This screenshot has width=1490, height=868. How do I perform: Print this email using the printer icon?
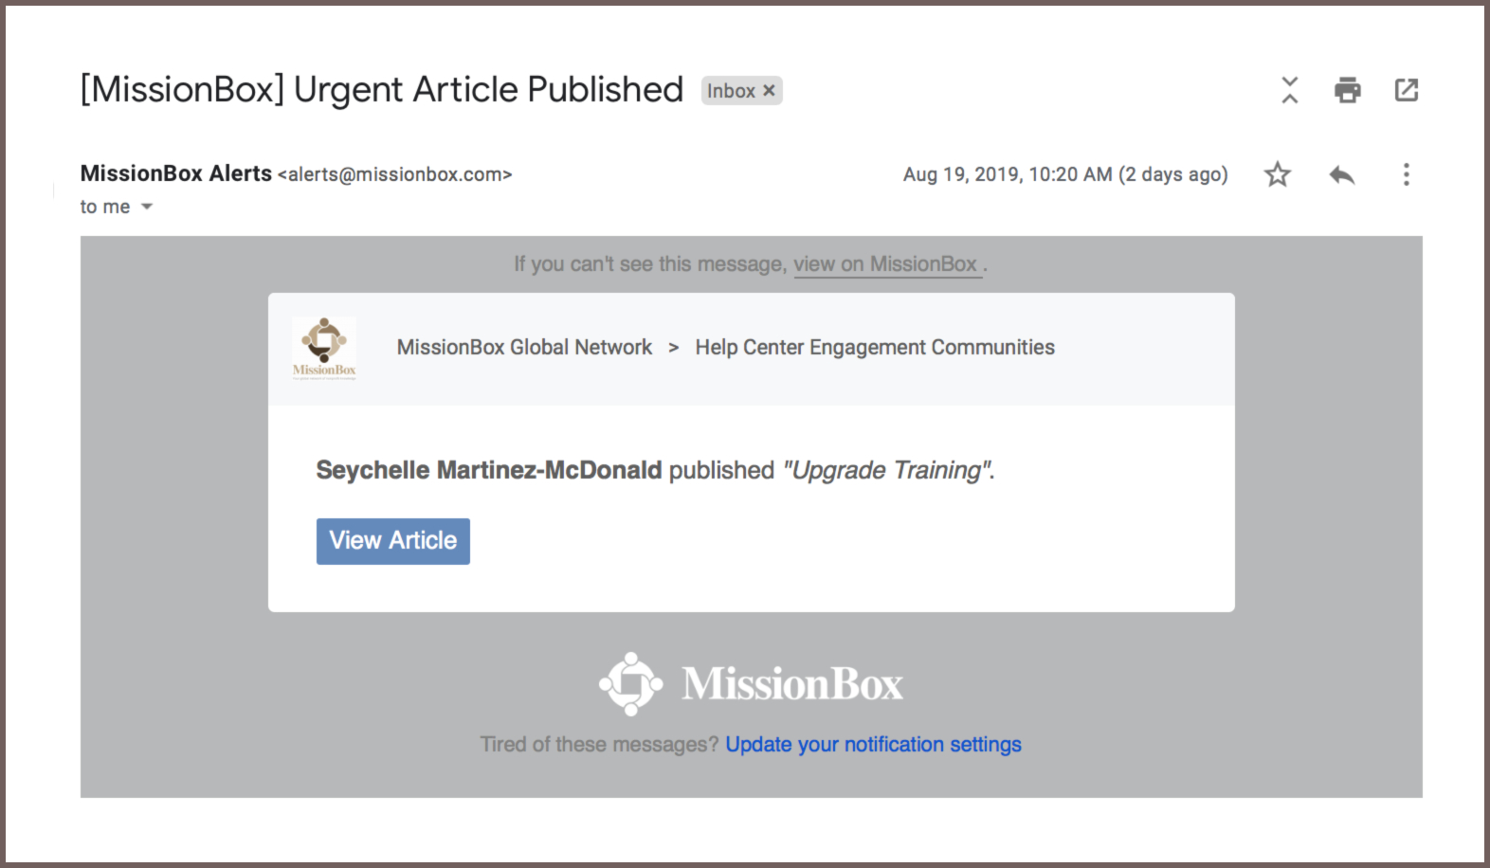coord(1348,90)
